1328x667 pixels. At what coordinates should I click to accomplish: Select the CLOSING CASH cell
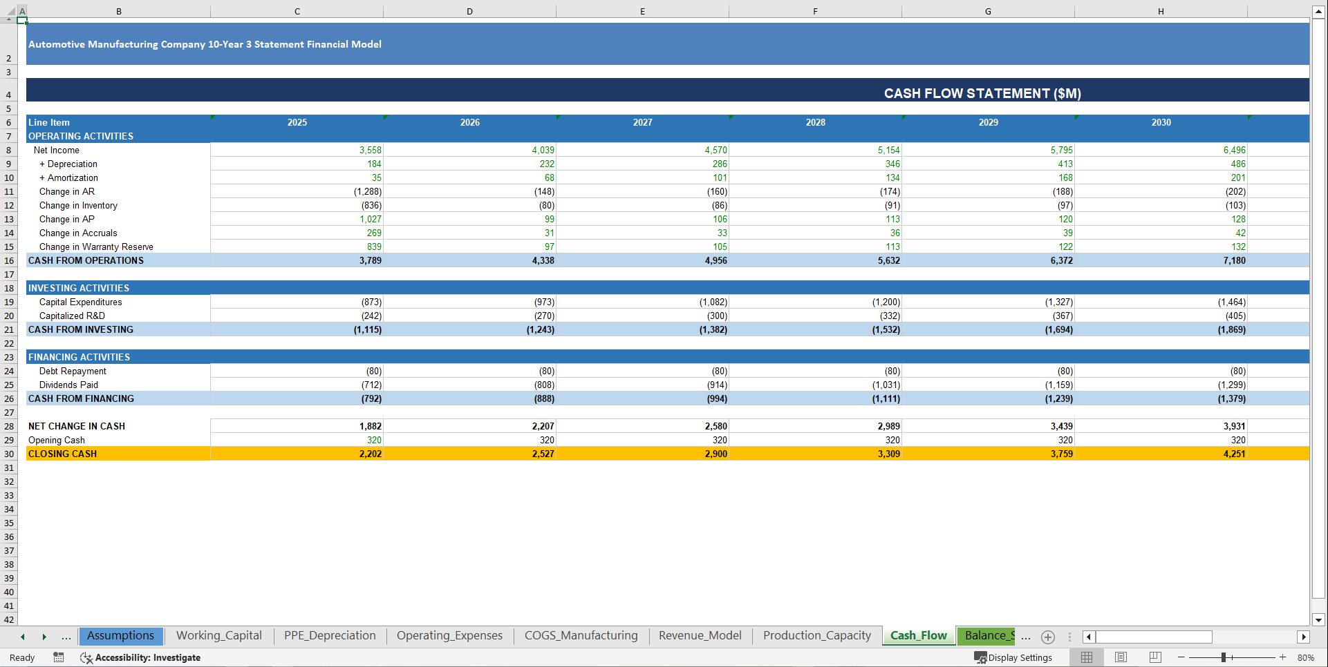[x=62, y=454]
